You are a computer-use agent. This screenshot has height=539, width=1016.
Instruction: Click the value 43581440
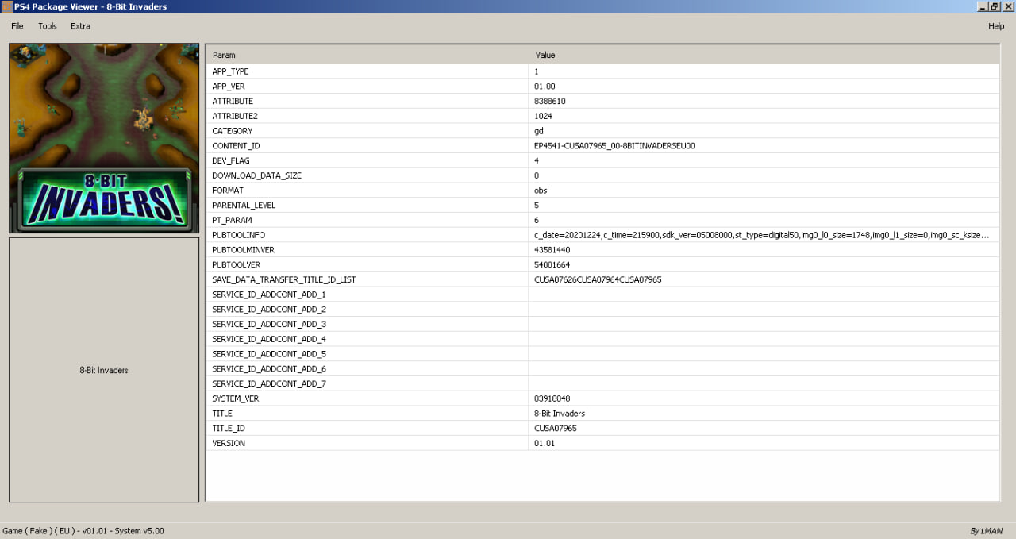coord(552,250)
